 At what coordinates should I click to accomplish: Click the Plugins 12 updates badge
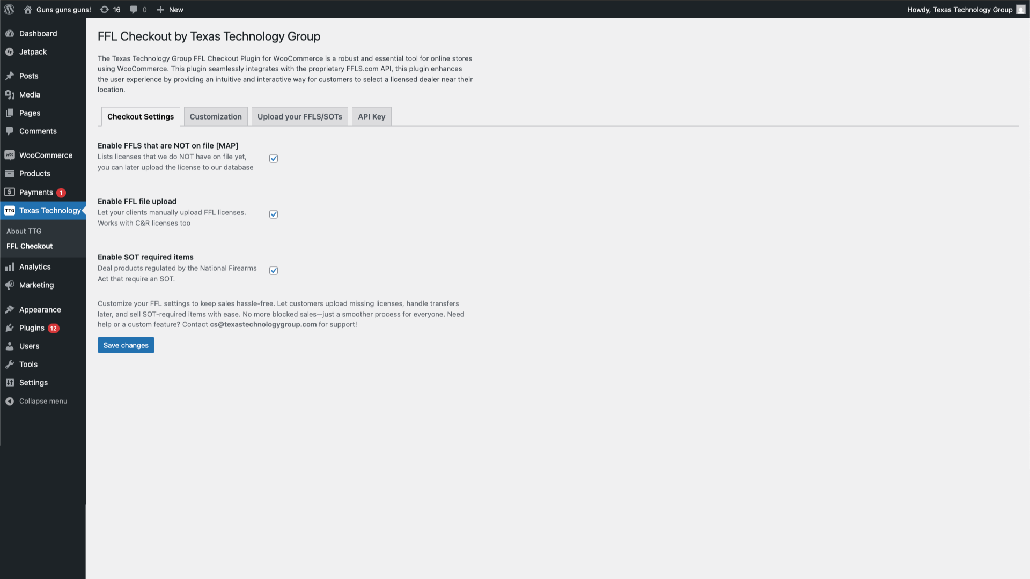coord(54,329)
